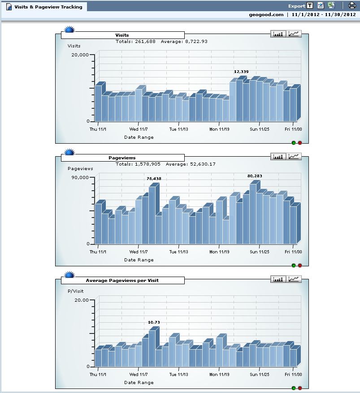The image size is (360, 393).
Task: Click the report date range 11/1/2012 - 11/30/2012
Action: coord(323,14)
